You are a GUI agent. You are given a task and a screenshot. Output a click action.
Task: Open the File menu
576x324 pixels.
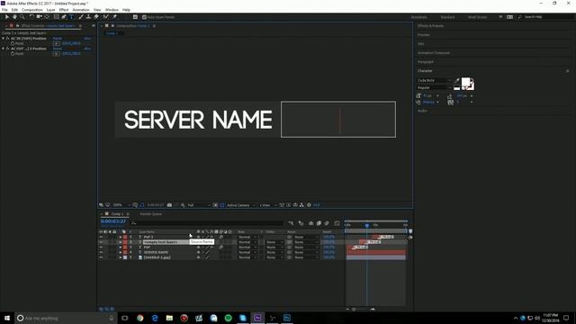click(4, 10)
